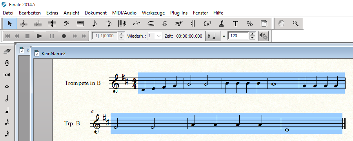Select the Repeat barline tool
The image size is (353, 141).
pos(193,23)
